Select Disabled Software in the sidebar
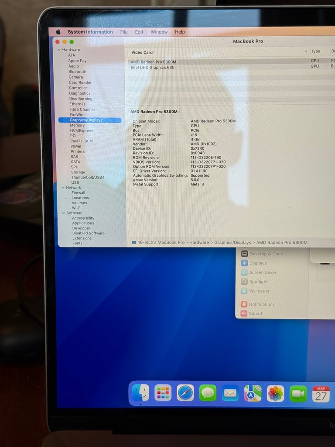Image resolution: width=335 pixels, height=447 pixels. 88,233
